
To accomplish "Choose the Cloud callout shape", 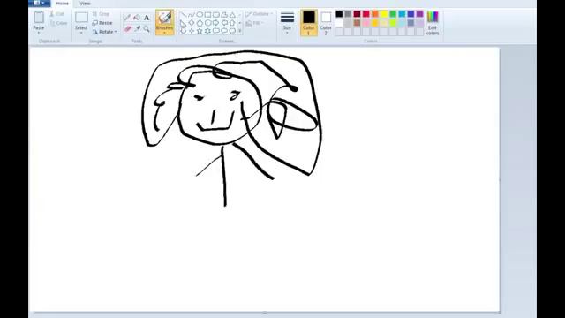I will coord(233,31).
